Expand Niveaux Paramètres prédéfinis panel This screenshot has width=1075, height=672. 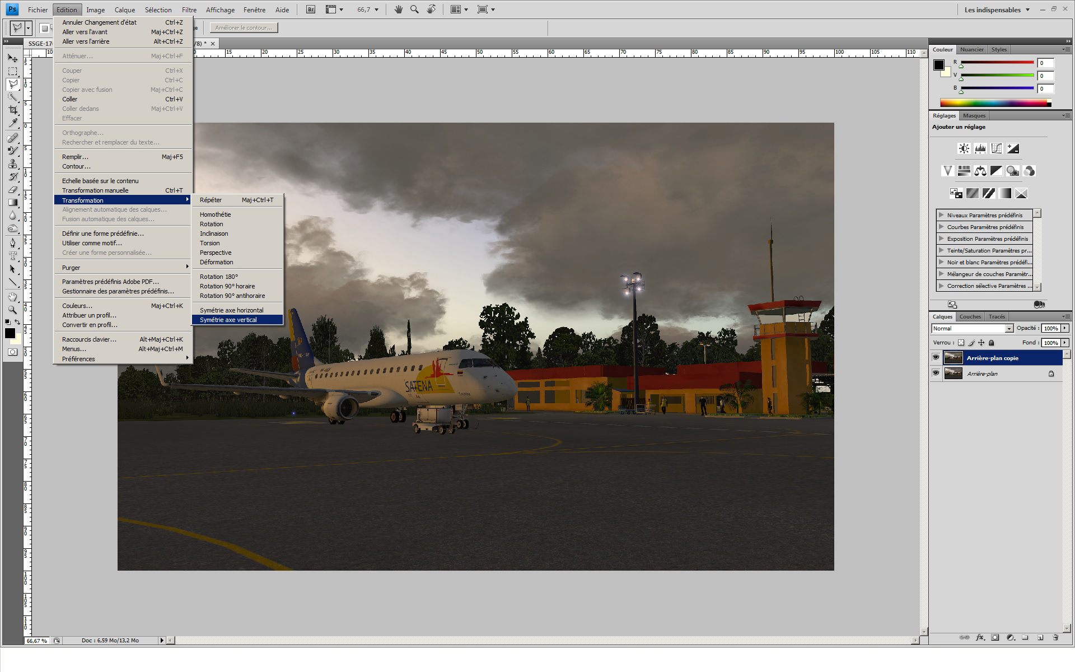[x=941, y=214]
